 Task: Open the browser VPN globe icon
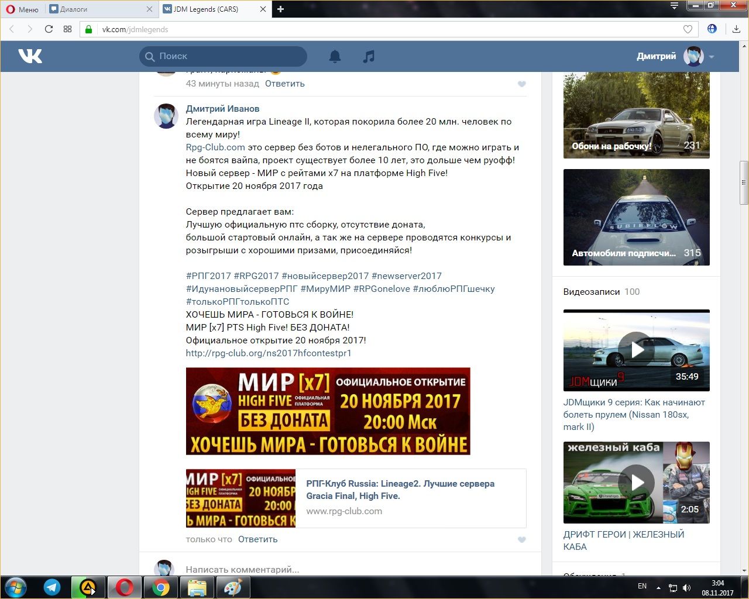712,29
